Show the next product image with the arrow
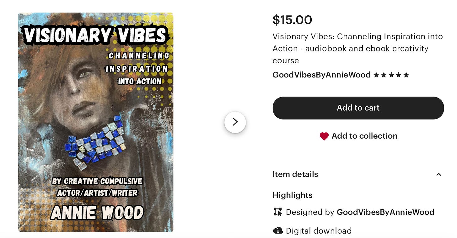Viewport: 457px width, 238px height. tap(235, 122)
